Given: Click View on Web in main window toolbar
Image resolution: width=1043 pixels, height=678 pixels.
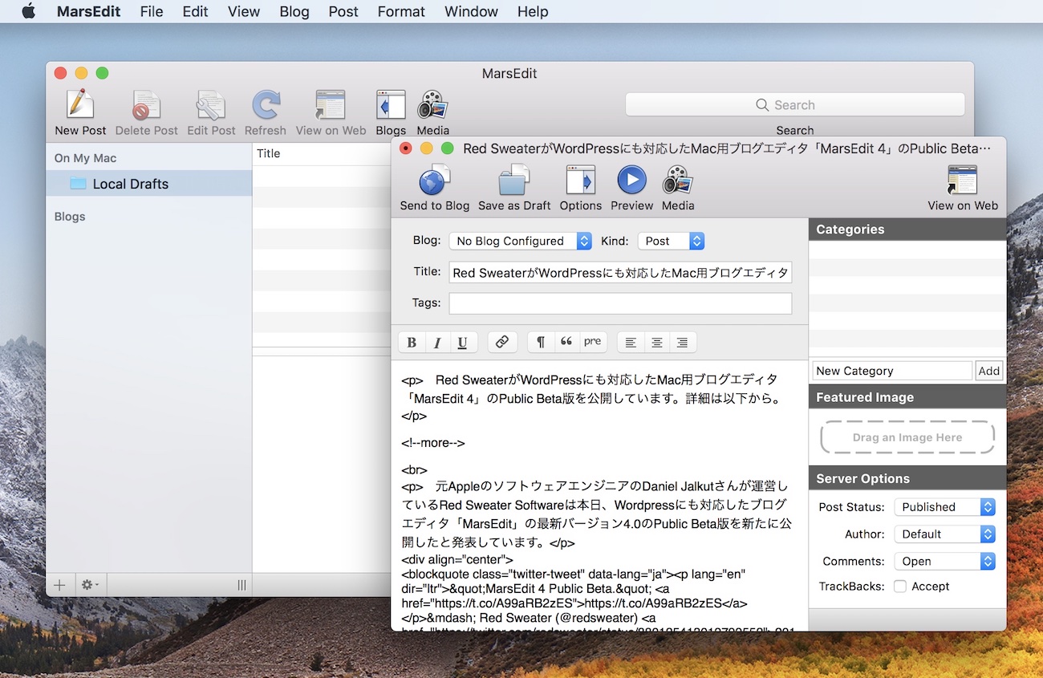Looking at the screenshot, I should tap(331, 105).
